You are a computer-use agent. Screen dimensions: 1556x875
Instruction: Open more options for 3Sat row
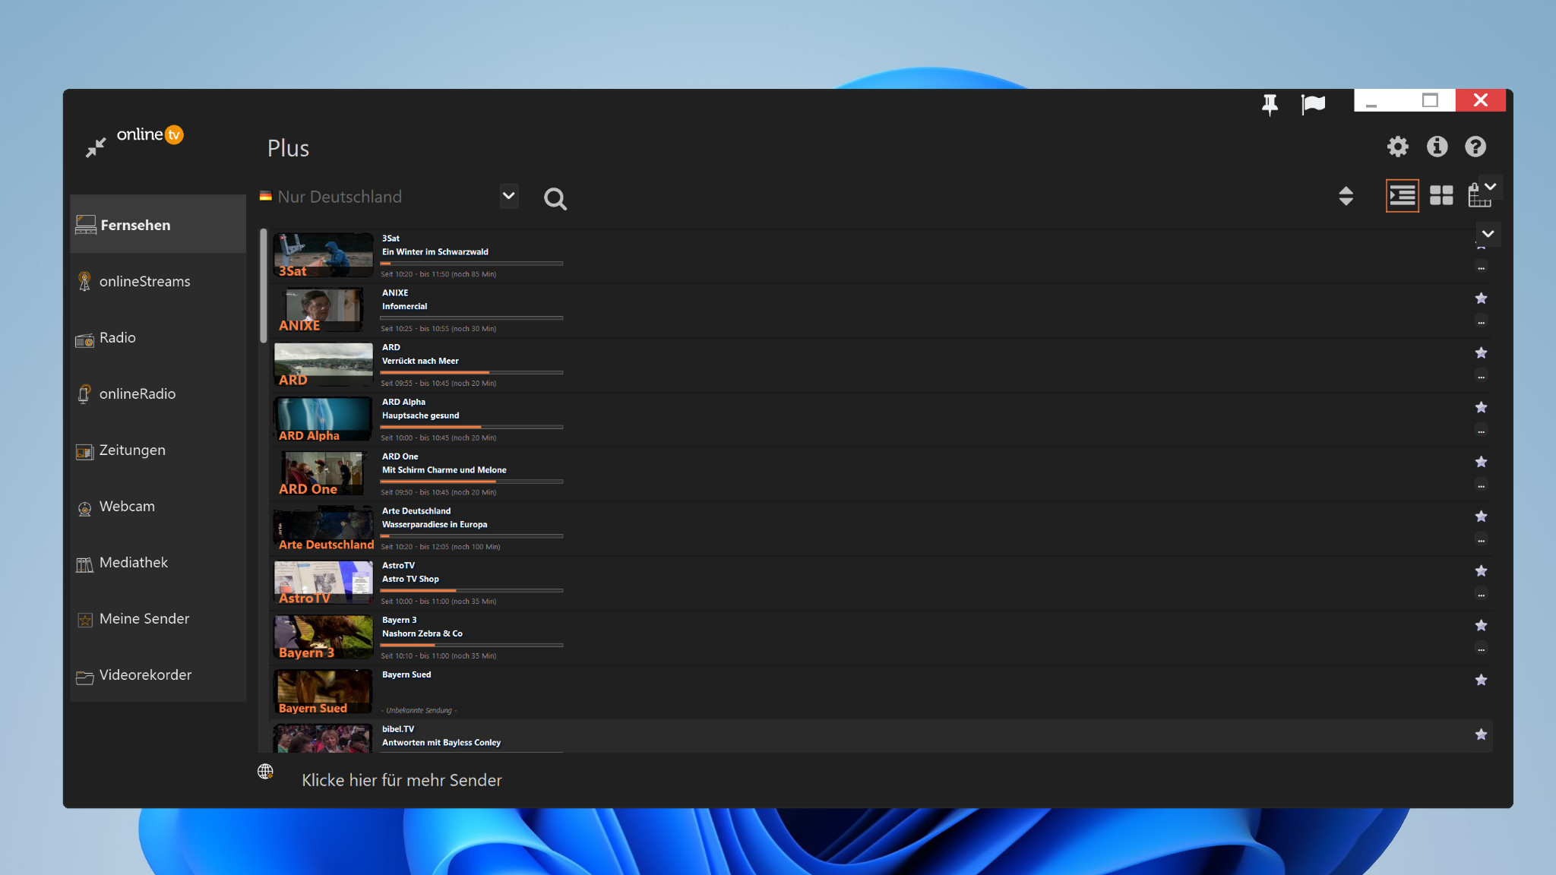1481,267
